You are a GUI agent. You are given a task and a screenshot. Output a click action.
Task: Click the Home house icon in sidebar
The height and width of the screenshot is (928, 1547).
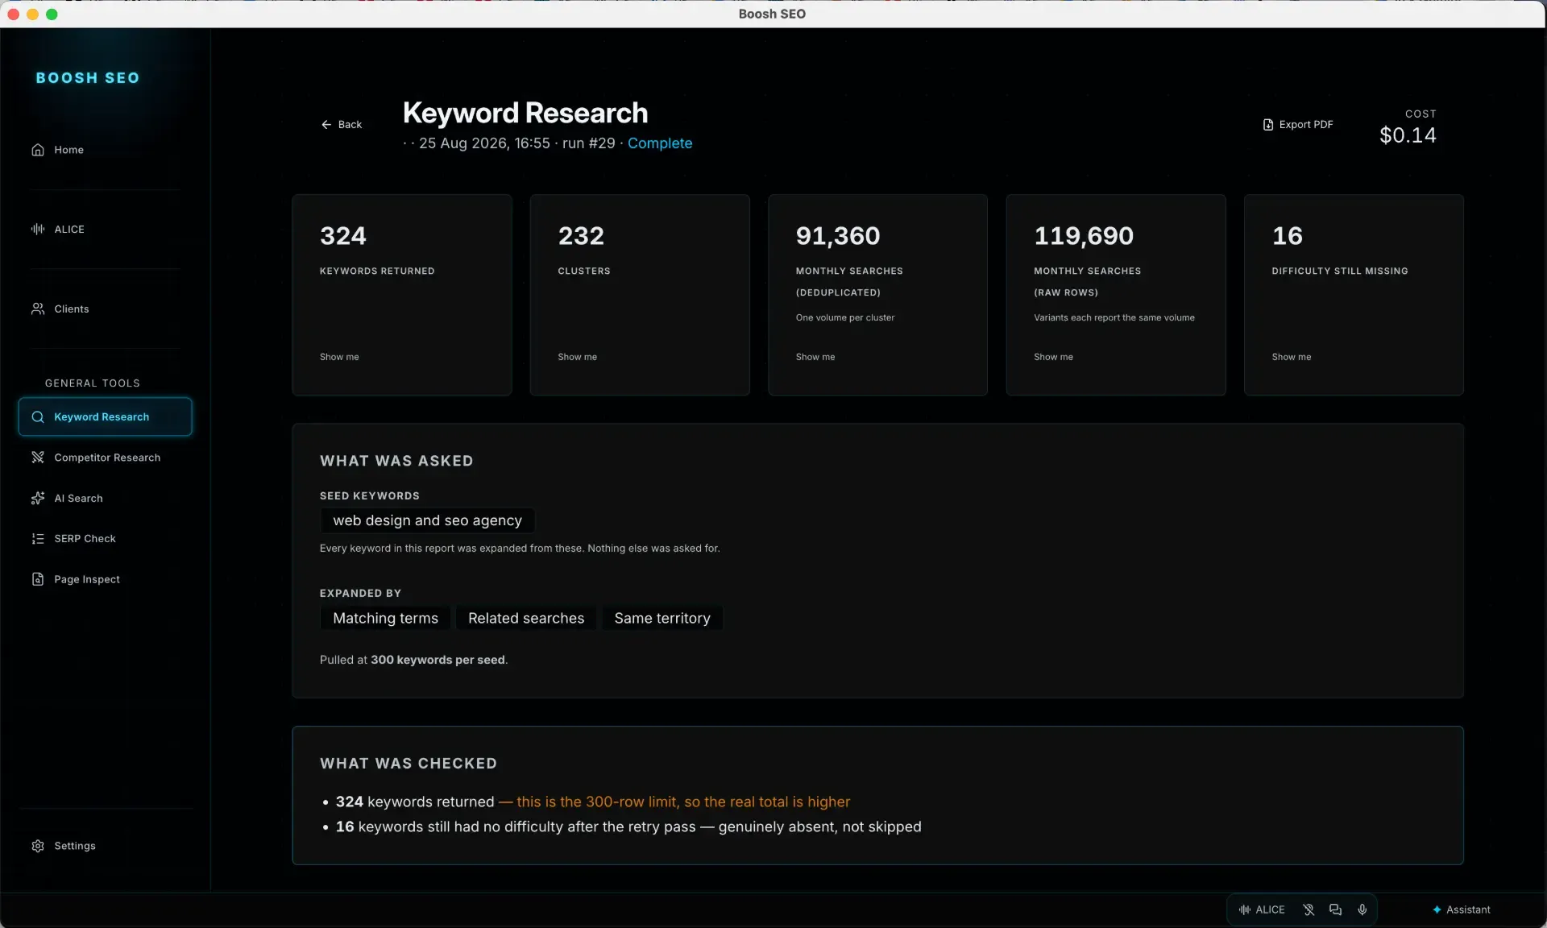click(38, 150)
